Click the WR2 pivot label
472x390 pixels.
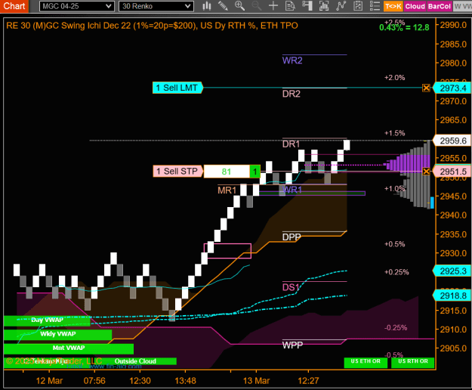click(x=292, y=60)
